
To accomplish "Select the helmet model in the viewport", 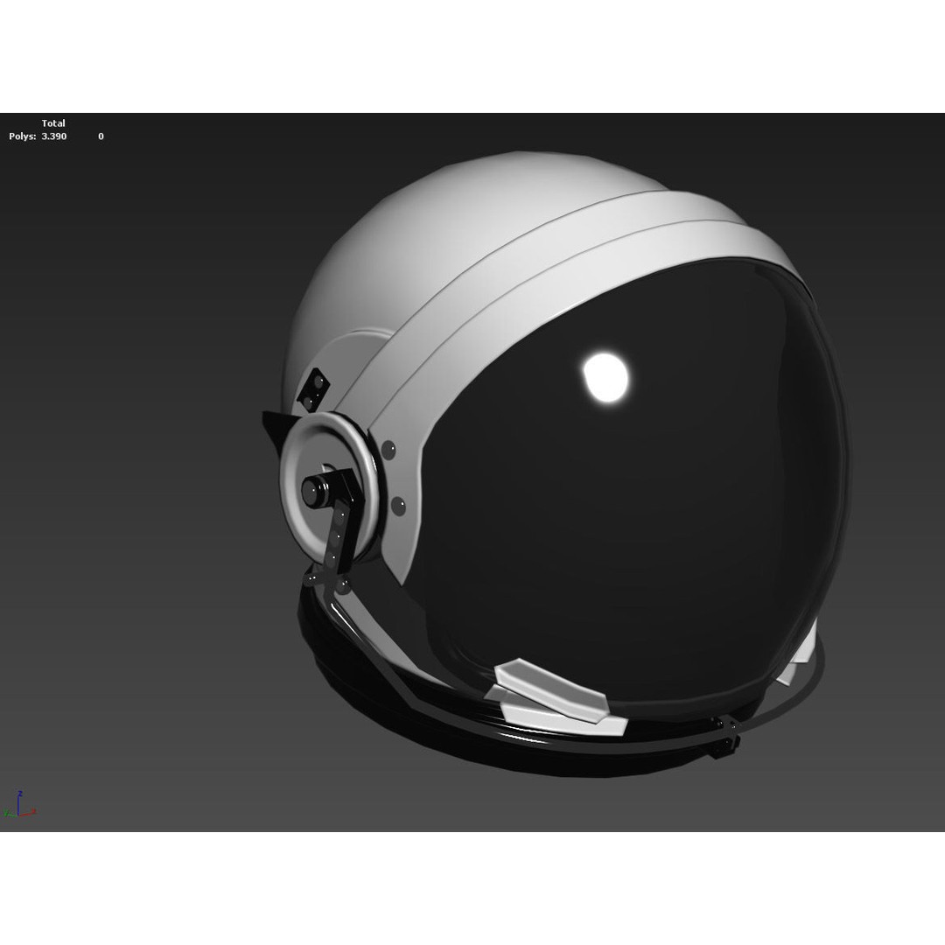I will pos(555,464).
